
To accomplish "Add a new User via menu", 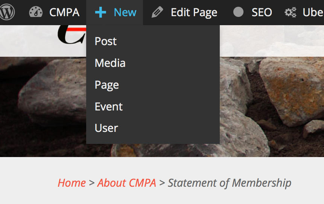I will click(106, 128).
